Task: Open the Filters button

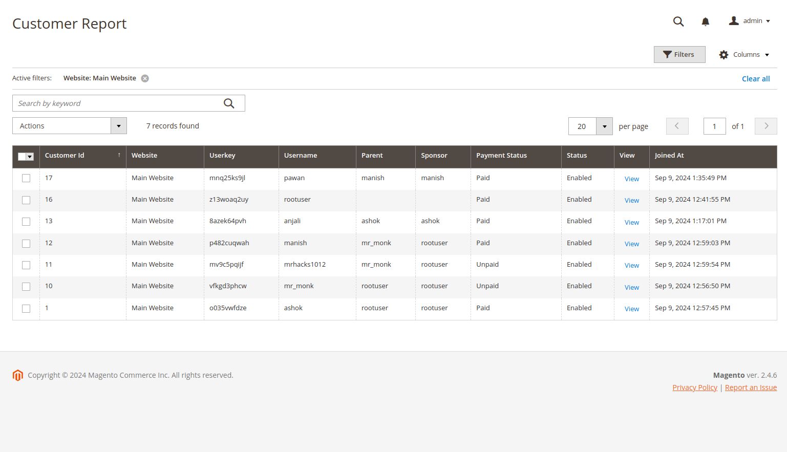Action: click(679, 55)
